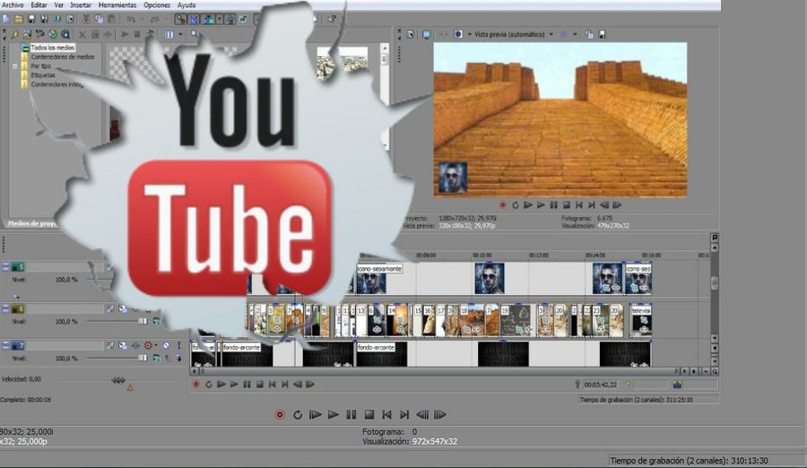Cut selection with the scissors icon
The image size is (807, 468).
coord(85,19)
